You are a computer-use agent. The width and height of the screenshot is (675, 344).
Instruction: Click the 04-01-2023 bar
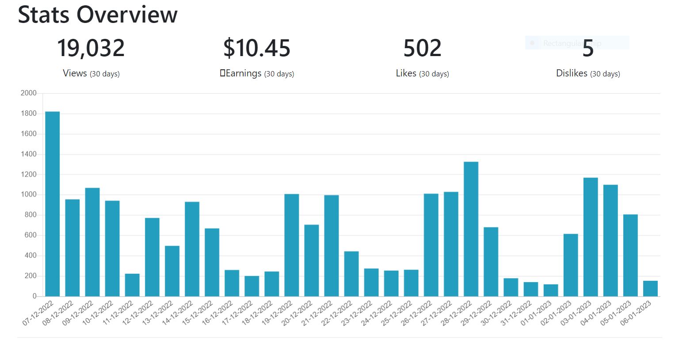[x=610, y=241]
